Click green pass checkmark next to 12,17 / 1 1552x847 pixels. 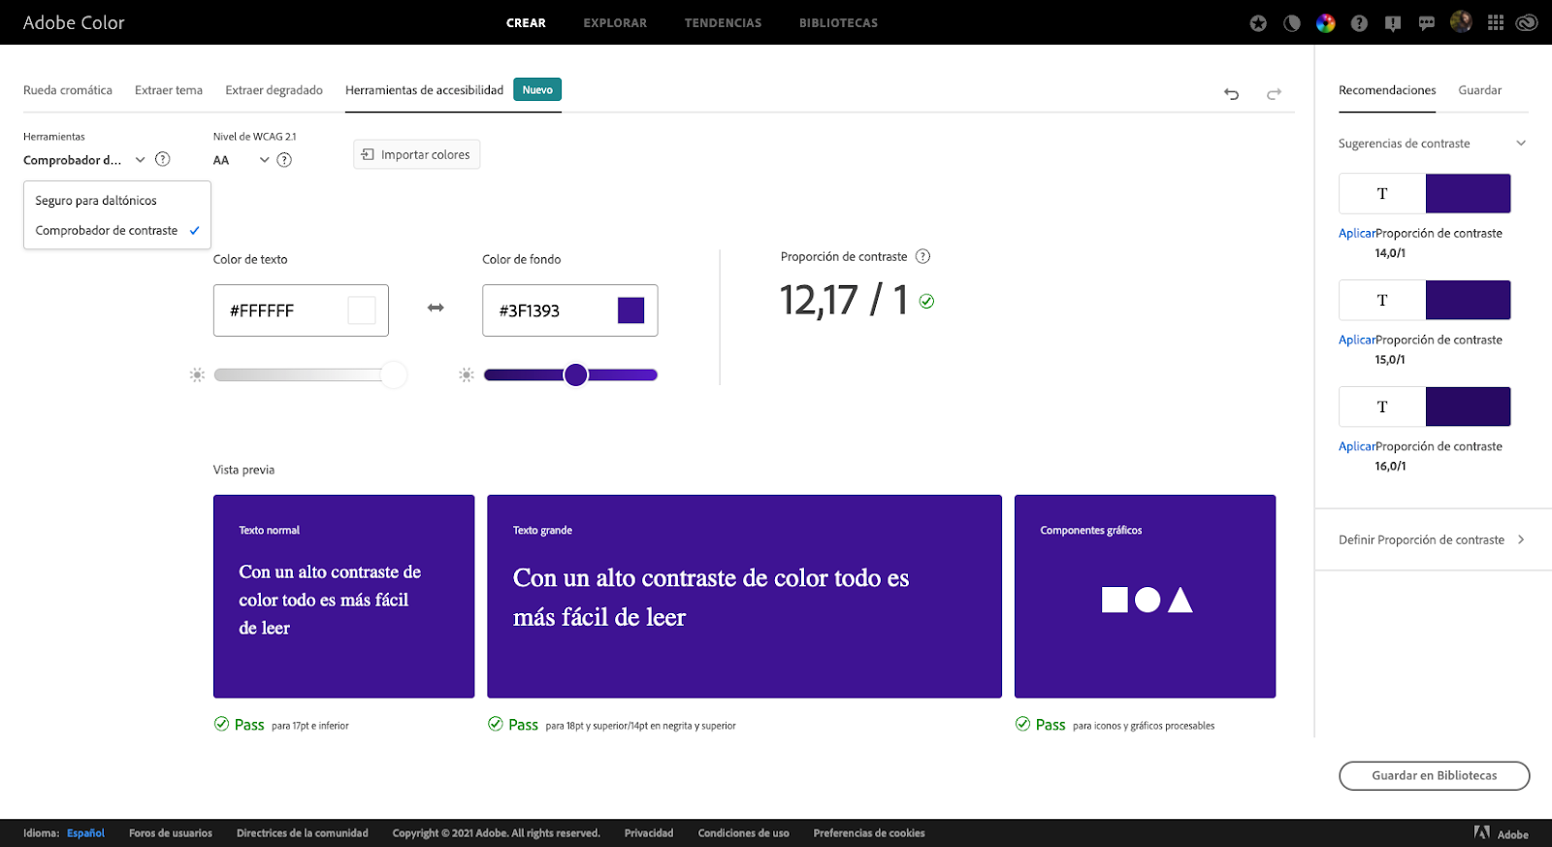point(926,302)
